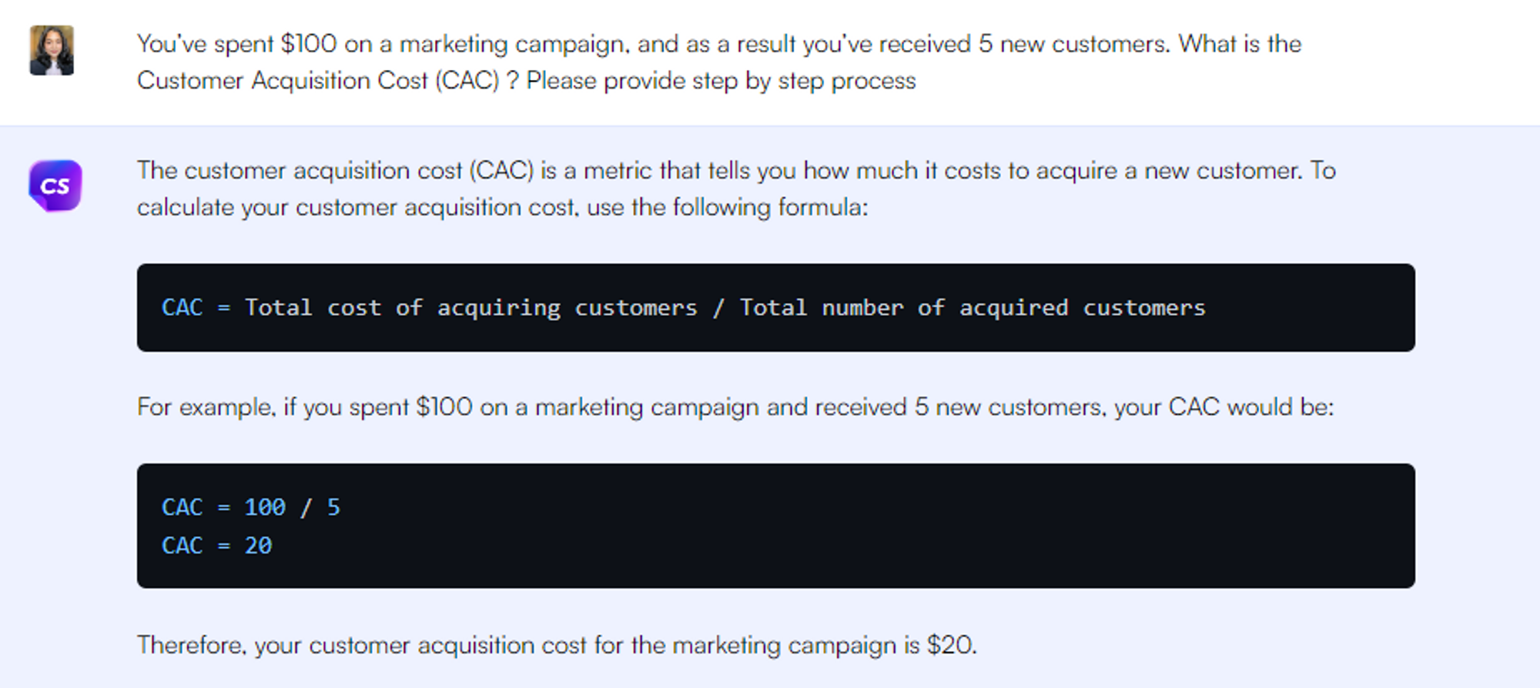
Task: Click the division slash in the formula block
Action: (718, 308)
